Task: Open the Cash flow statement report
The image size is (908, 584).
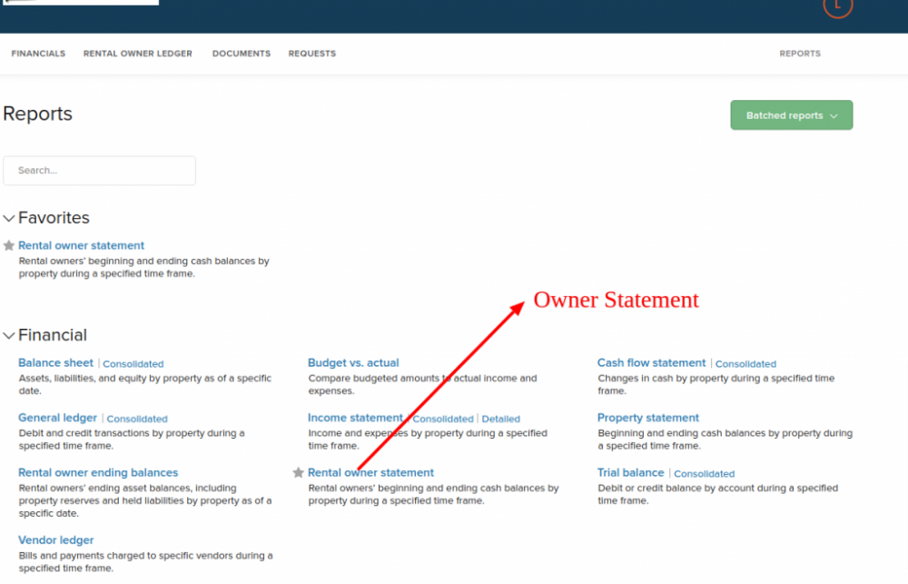Action: click(x=651, y=362)
